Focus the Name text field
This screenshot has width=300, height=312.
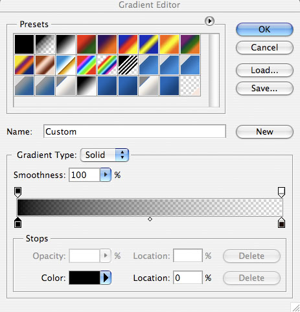pos(135,131)
